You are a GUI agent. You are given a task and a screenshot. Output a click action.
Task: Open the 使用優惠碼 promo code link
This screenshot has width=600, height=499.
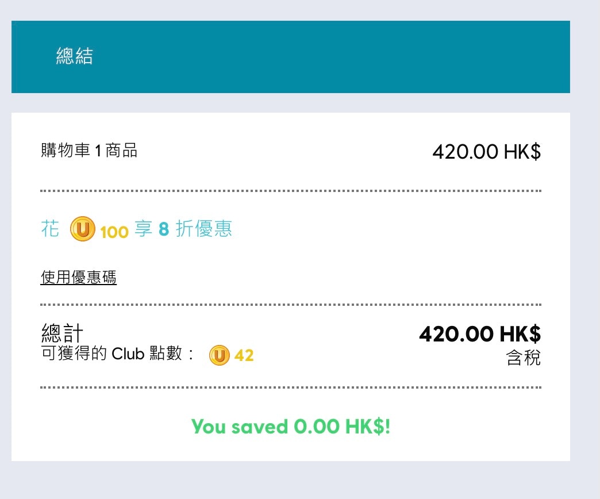(79, 278)
